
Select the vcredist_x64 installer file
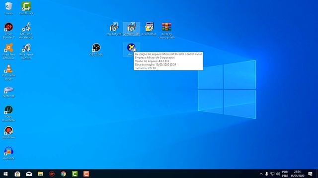[x=114, y=29]
